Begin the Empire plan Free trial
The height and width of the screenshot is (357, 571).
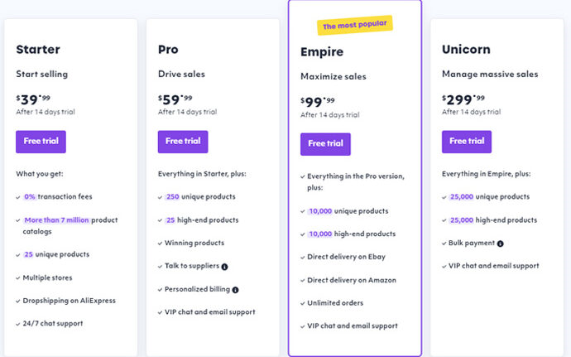tap(325, 144)
